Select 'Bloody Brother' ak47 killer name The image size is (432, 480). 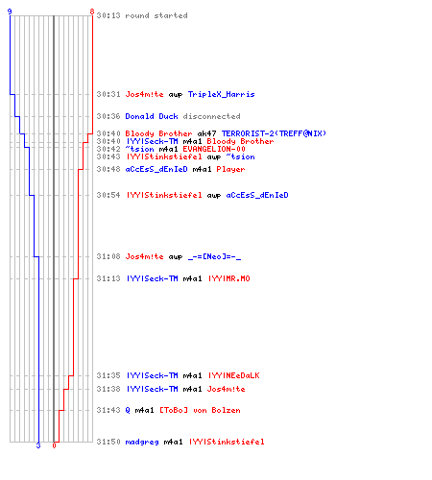point(158,133)
